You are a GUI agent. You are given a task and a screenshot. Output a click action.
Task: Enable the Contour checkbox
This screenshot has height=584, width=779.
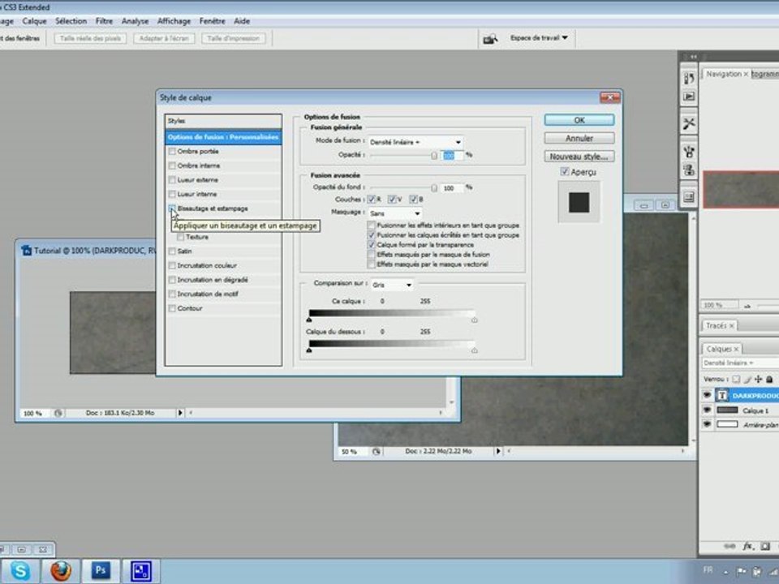pos(172,308)
